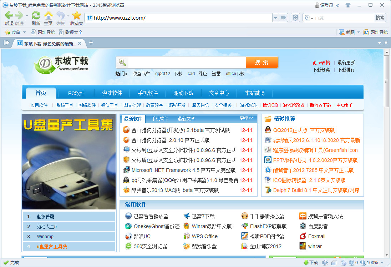Switch to the 手机软件 tab in news panel
The image size is (391, 267).
click(160, 119)
